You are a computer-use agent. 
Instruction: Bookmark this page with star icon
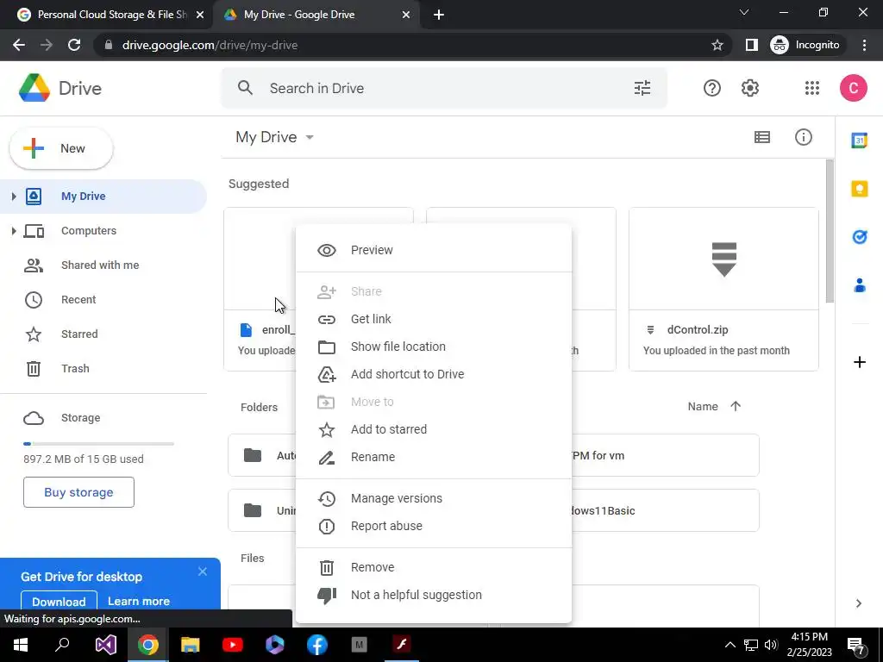[x=717, y=45]
